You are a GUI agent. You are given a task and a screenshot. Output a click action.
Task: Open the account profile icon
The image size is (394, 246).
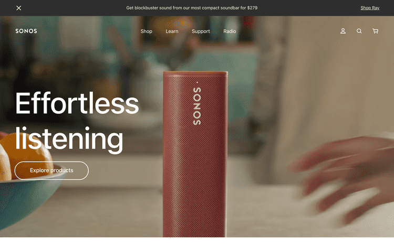[x=343, y=31]
